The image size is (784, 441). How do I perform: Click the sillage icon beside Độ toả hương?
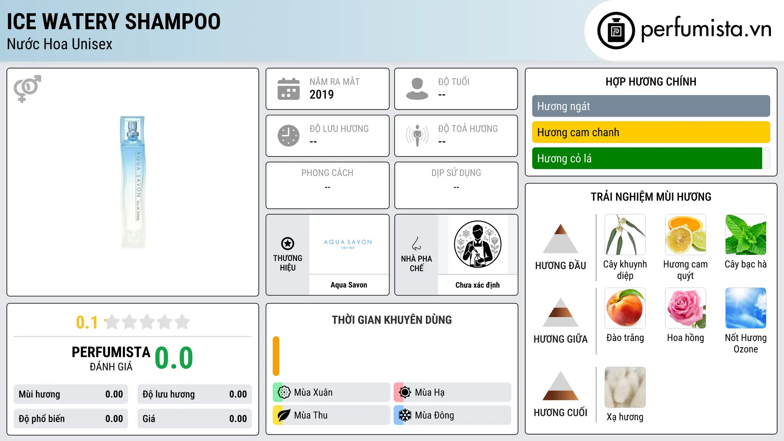pyautogui.click(x=417, y=136)
